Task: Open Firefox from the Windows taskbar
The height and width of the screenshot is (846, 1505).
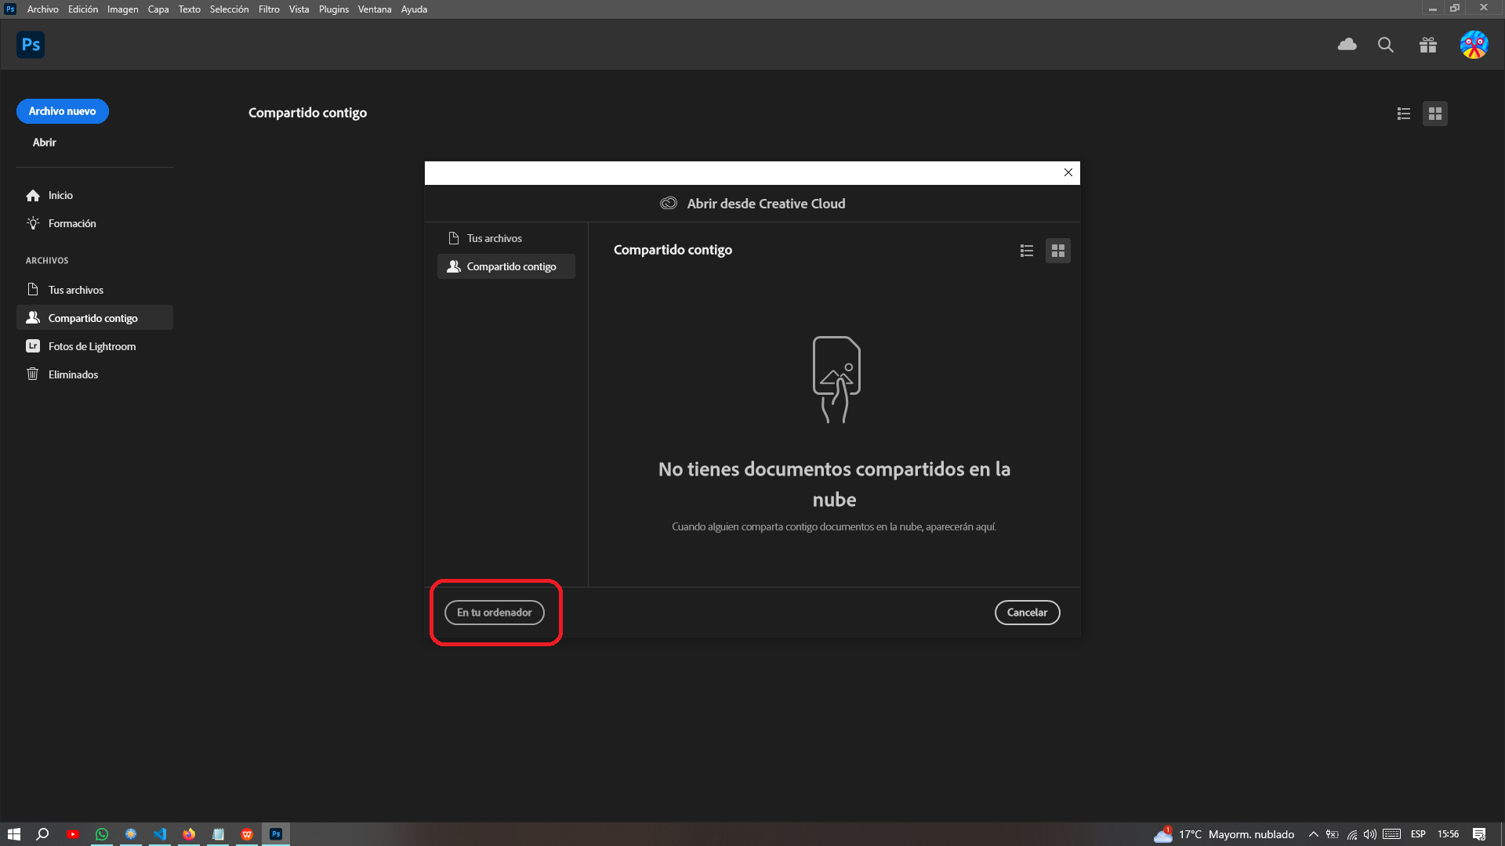Action: (x=189, y=834)
